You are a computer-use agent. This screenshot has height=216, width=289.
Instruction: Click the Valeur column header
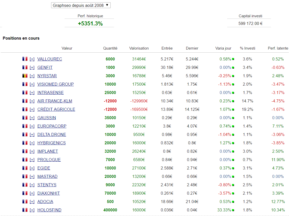point(67,48)
